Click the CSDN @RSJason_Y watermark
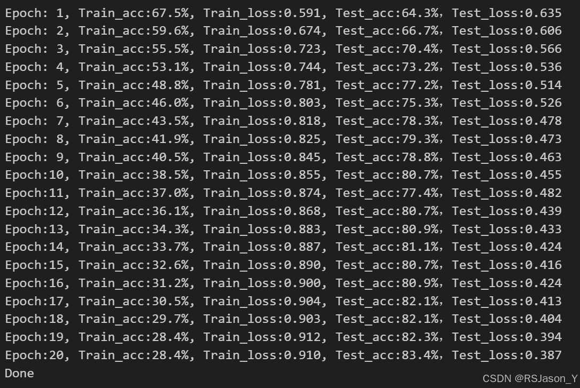Image resolution: width=580 pixels, height=388 pixels. pos(530,379)
